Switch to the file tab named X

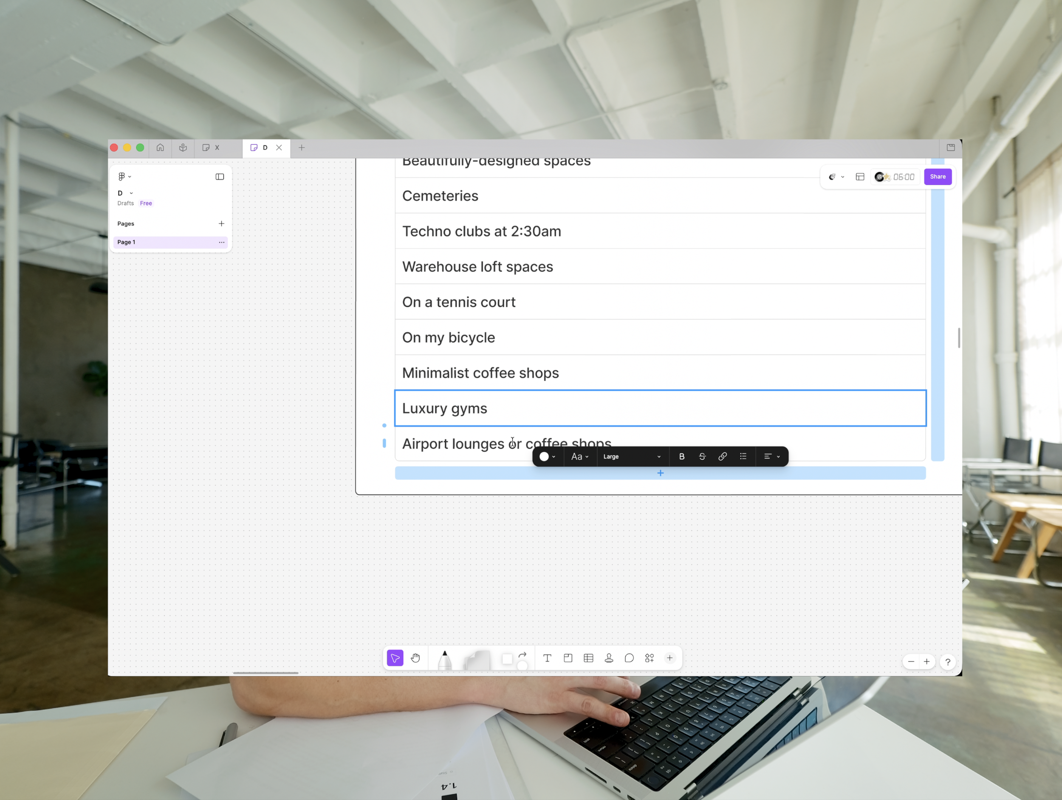[x=217, y=148]
